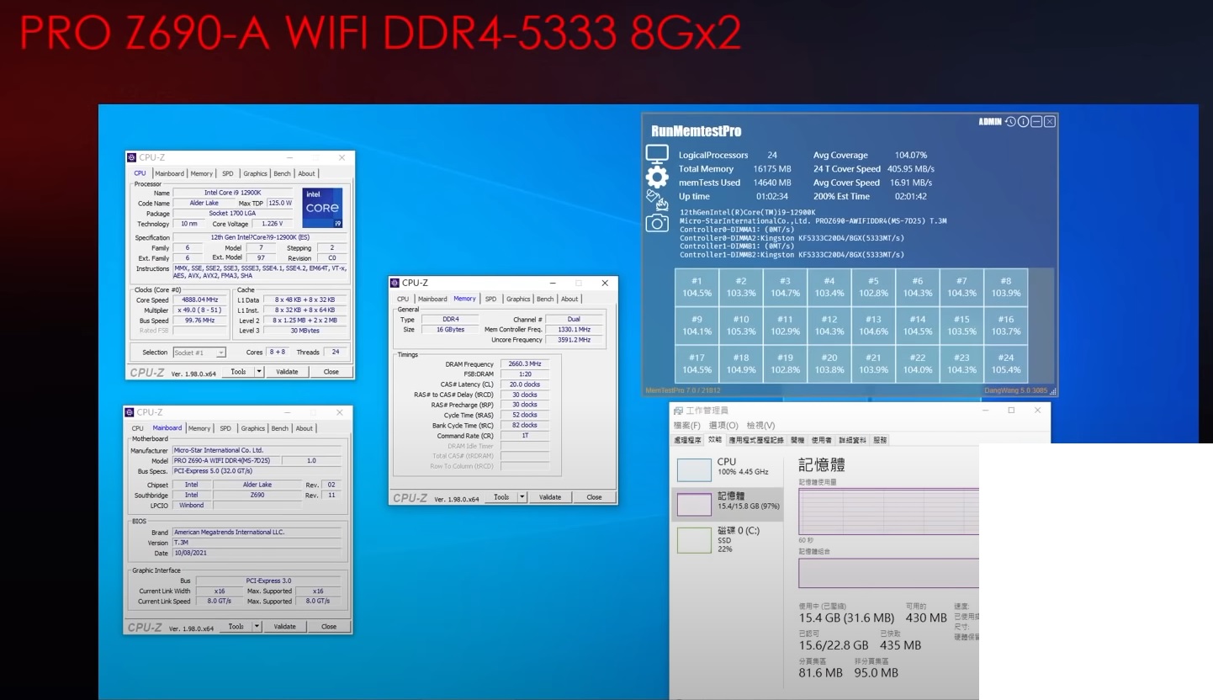Open SPD tab in CPU-Z Mainboard-tab window
Image resolution: width=1213 pixels, height=700 pixels.
click(225, 428)
